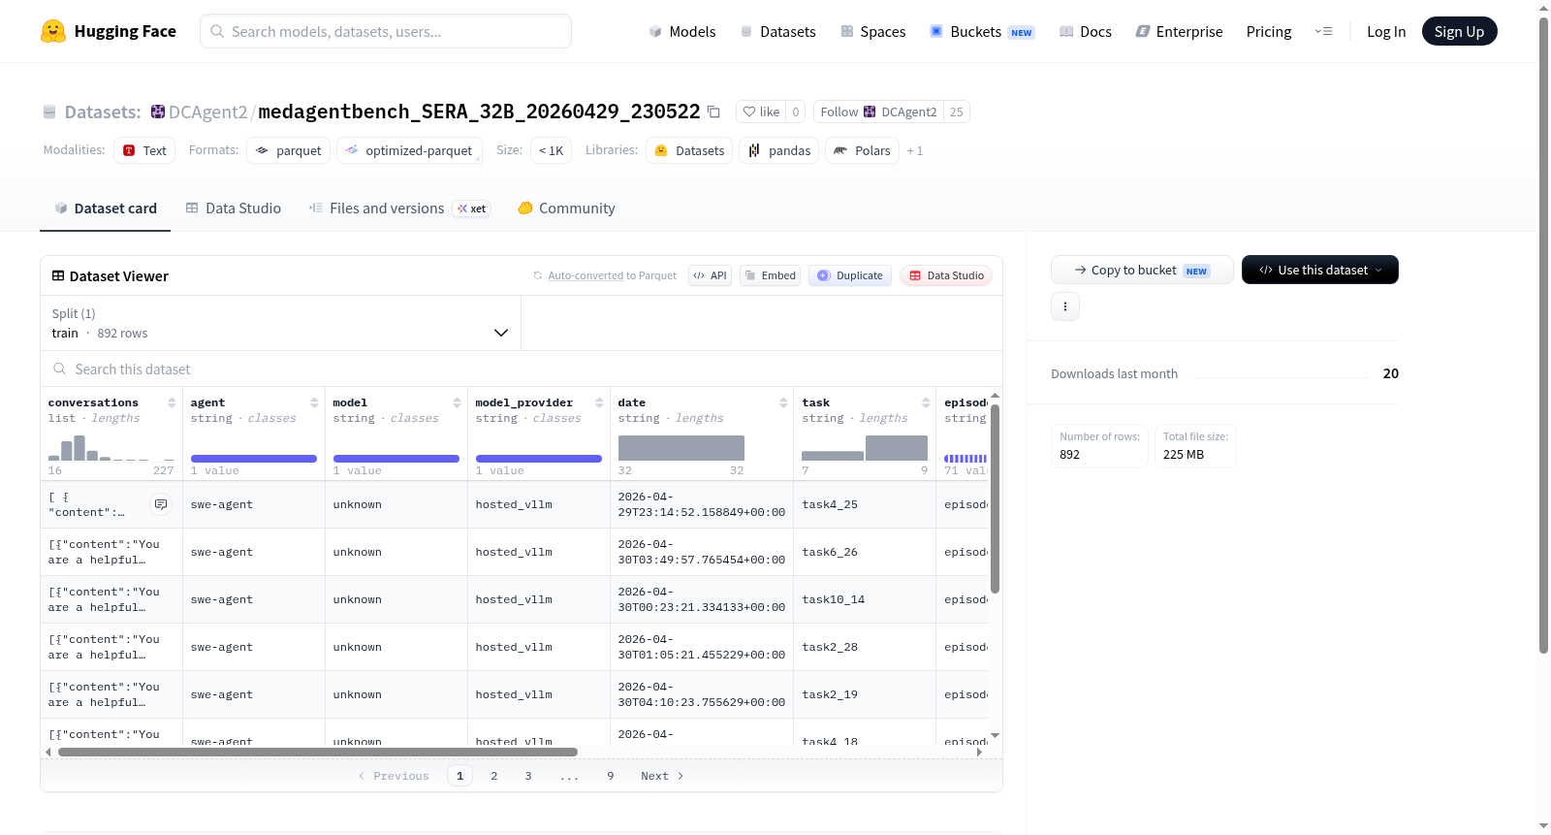Sort the conversations column
Image resolution: width=1551 pixels, height=835 pixels.
pos(172,402)
